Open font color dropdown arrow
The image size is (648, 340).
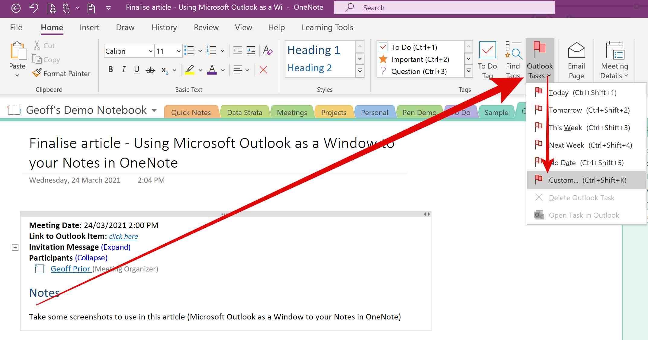223,70
